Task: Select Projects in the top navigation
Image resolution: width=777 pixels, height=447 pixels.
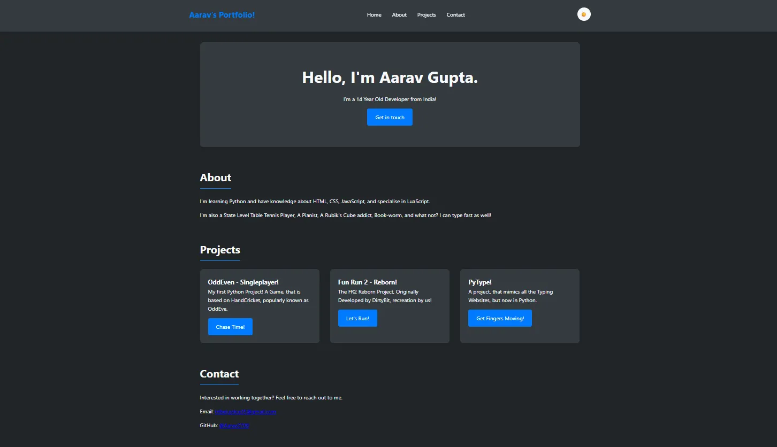Action: tap(426, 15)
